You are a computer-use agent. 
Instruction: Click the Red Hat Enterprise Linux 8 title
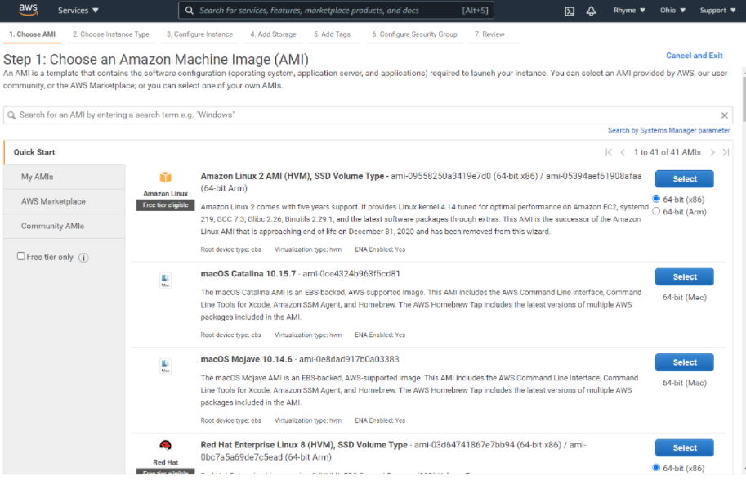coord(304,445)
